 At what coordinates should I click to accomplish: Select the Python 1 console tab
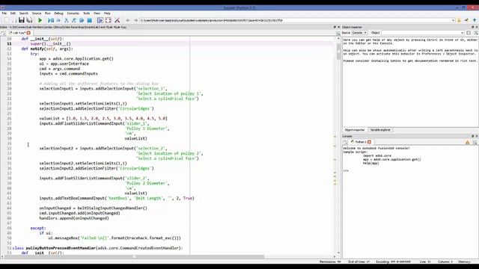click(x=361, y=142)
